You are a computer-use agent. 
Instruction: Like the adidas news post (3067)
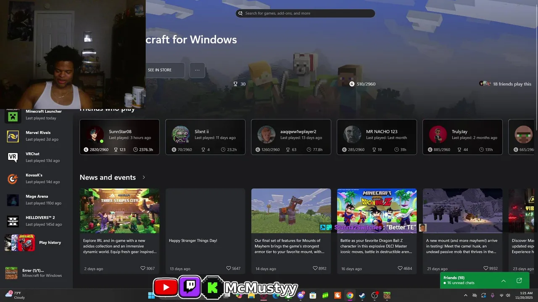tap(148, 268)
